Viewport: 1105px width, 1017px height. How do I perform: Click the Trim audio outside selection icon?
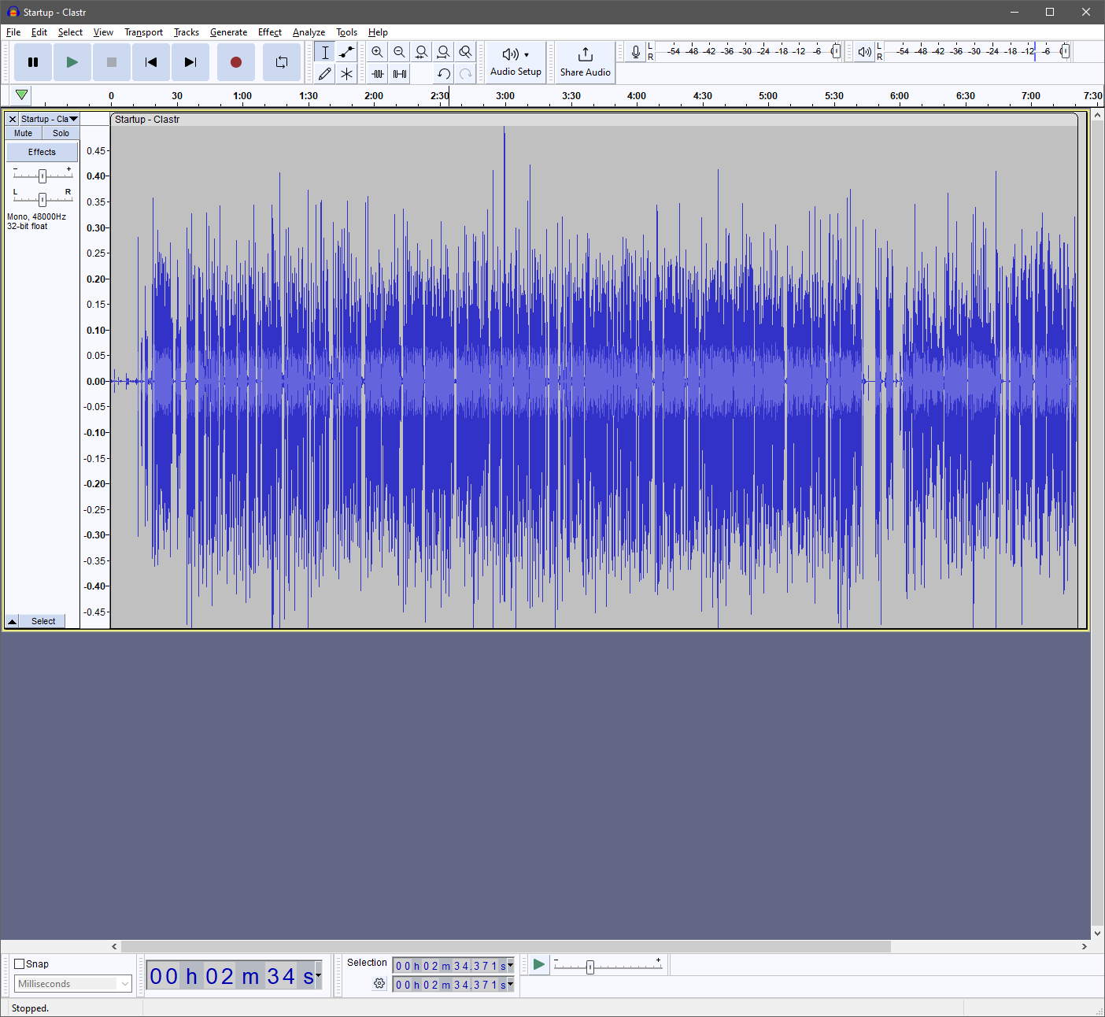[378, 74]
